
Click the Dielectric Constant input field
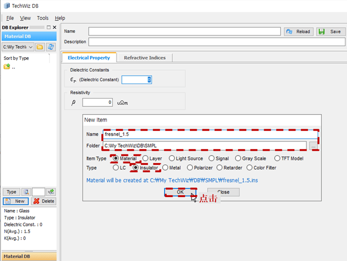pos(137,80)
